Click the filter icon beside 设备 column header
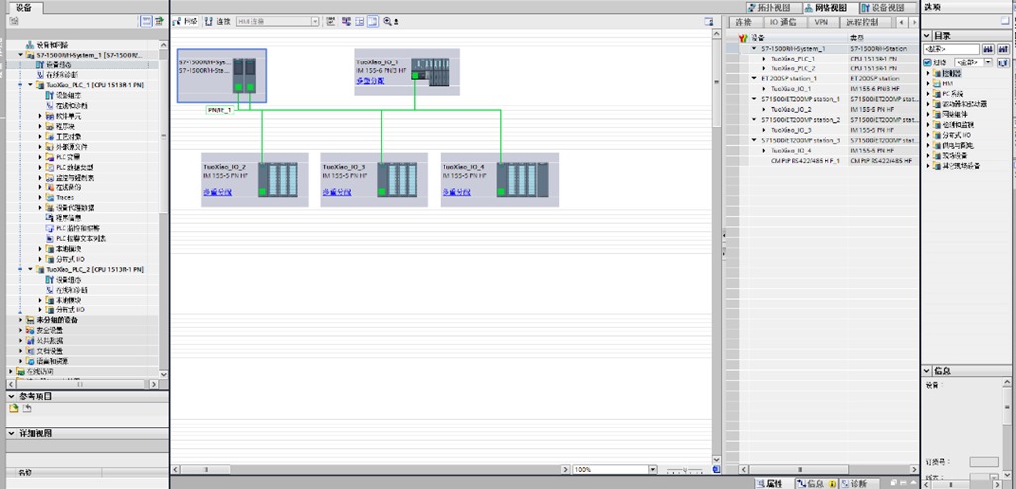 (x=743, y=39)
